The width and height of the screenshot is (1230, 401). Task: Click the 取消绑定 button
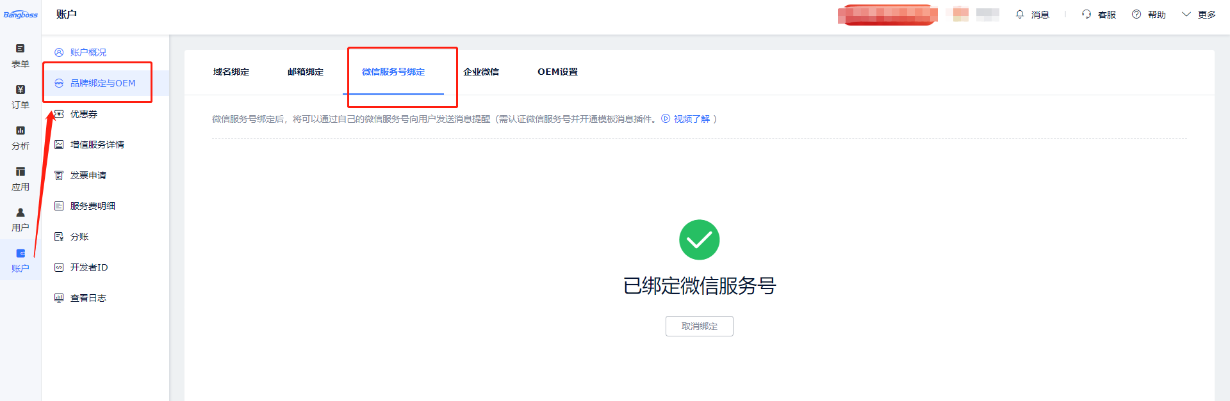699,326
